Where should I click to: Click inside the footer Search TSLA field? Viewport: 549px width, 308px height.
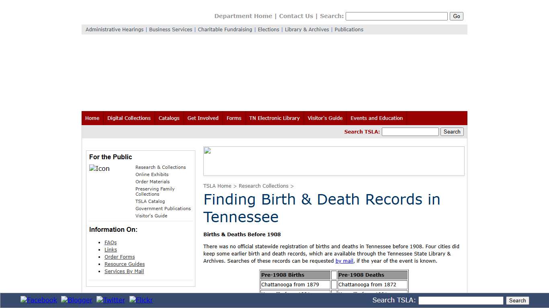(x=461, y=300)
